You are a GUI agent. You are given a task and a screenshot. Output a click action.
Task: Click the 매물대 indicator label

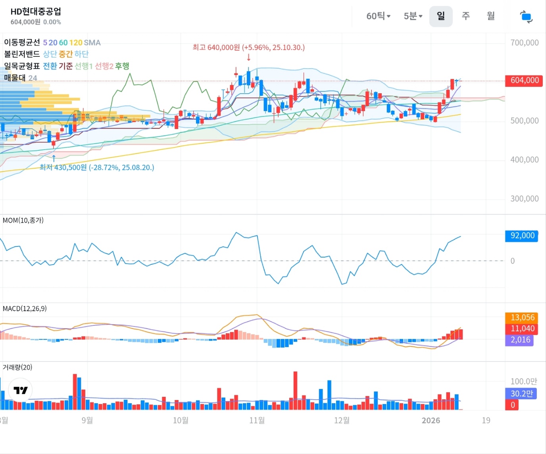coord(15,78)
